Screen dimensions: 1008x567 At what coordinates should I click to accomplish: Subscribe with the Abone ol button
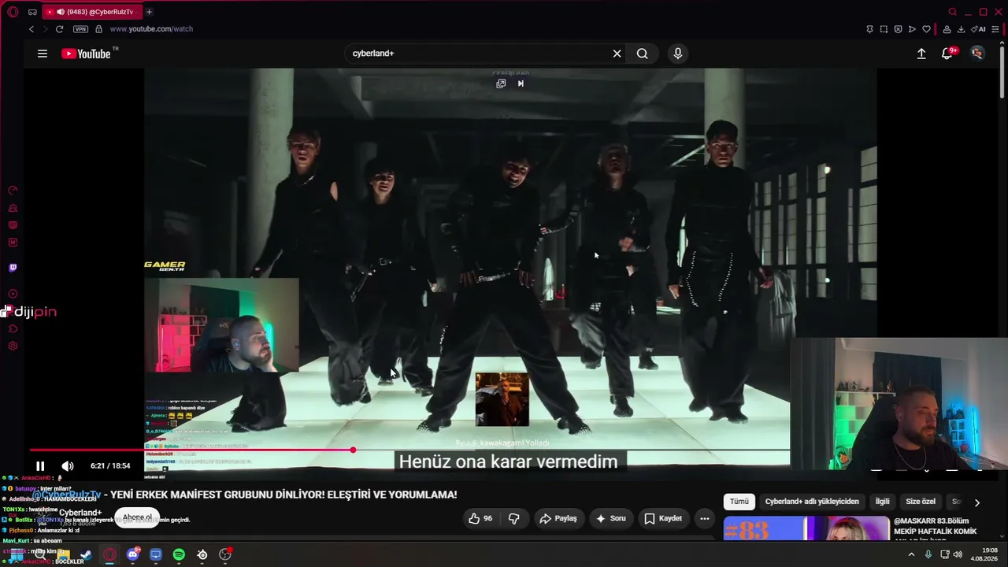(137, 517)
